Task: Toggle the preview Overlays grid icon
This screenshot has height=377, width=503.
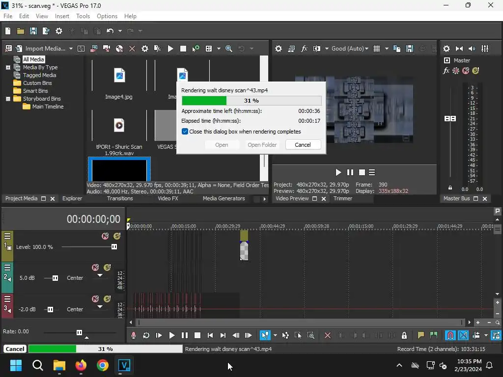Action: coord(377,49)
